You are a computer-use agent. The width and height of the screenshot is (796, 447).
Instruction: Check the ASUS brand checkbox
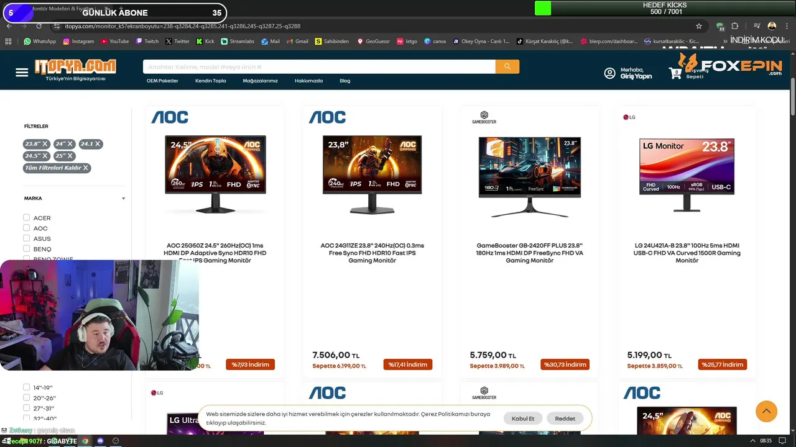[26, 238]
